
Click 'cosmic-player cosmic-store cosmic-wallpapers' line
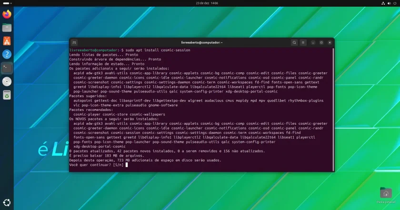coord(119,114)
